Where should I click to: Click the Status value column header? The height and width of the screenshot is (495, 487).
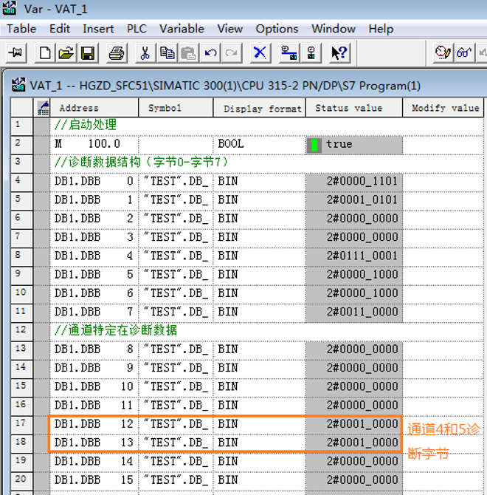click(x=354, y=108)
